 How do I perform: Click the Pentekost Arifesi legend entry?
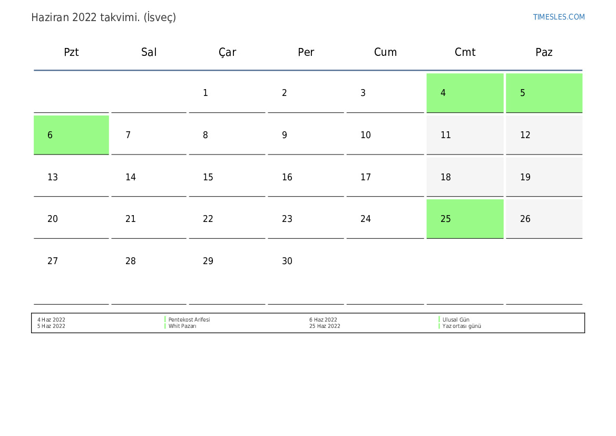point(189,319)
